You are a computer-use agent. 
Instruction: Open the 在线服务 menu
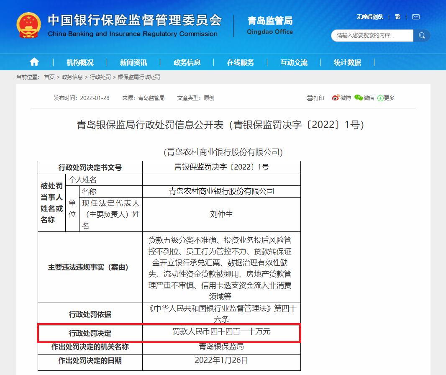240,62
